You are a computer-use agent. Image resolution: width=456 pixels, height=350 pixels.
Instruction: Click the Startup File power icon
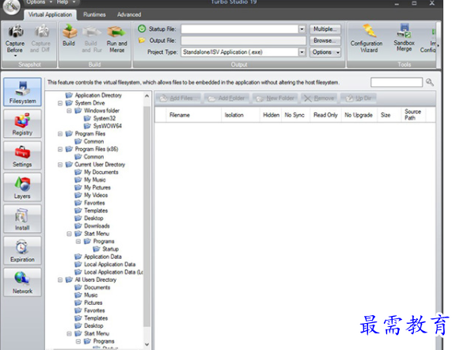point(142,29)
